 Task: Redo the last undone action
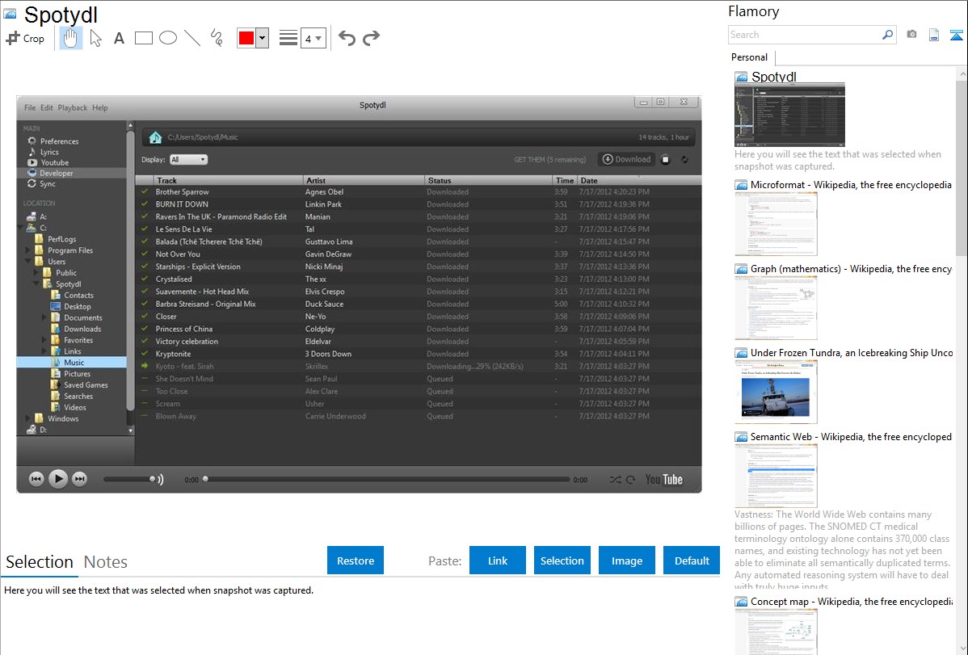371,38
